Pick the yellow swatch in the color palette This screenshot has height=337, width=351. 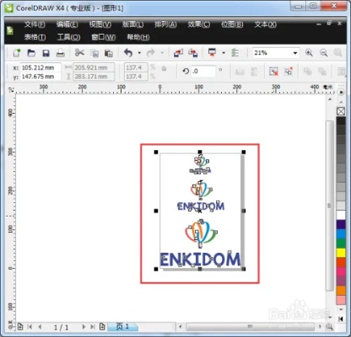click(x=341, y=253)
